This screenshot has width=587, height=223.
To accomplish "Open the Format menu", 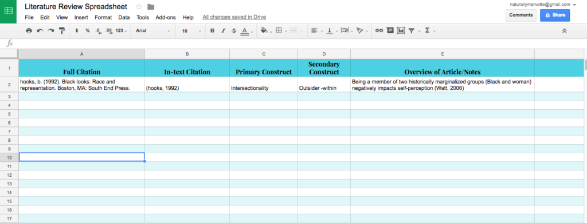I will pyautogui.click(x=103, y=17).
